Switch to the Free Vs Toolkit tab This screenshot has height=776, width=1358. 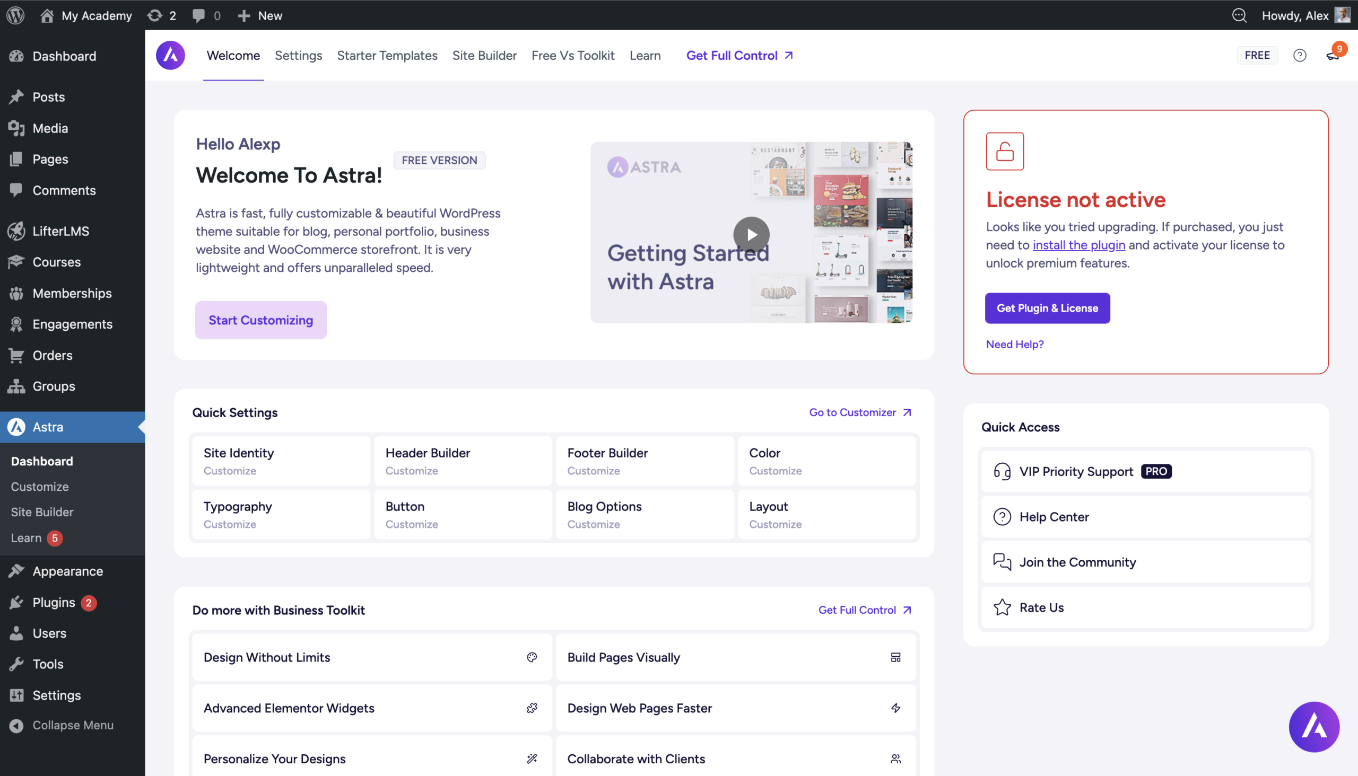573,55
